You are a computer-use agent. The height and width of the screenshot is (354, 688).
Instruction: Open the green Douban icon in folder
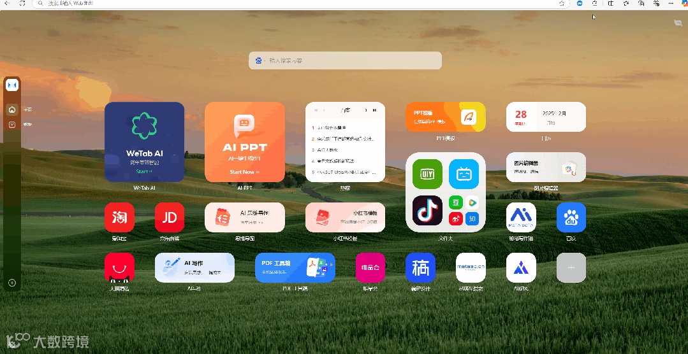point(455,202)
